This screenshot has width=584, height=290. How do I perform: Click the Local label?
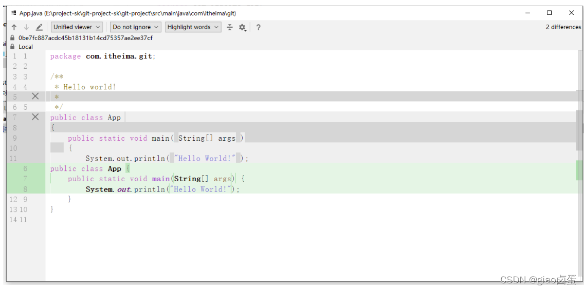tap(26, 47)
